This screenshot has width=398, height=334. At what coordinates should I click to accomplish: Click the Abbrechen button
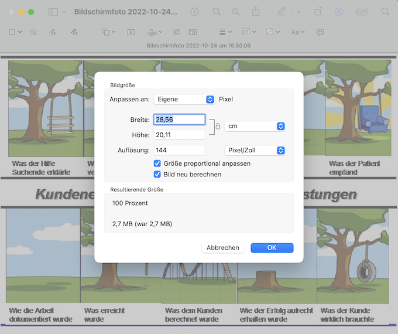pyautogui.click(x=223, y=248)
